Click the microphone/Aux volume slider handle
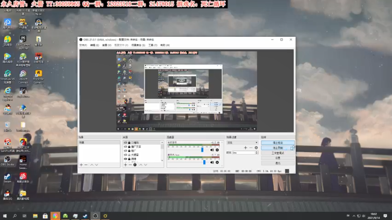The height and width of the screenshot is (220, 392). pyautogui.click(x=204, y=162)
